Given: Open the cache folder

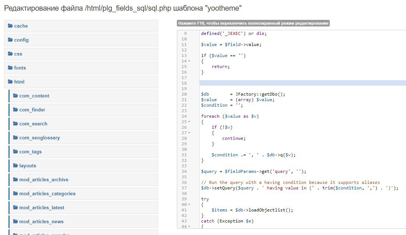Looking at the screenshot, I should point(81,26).
